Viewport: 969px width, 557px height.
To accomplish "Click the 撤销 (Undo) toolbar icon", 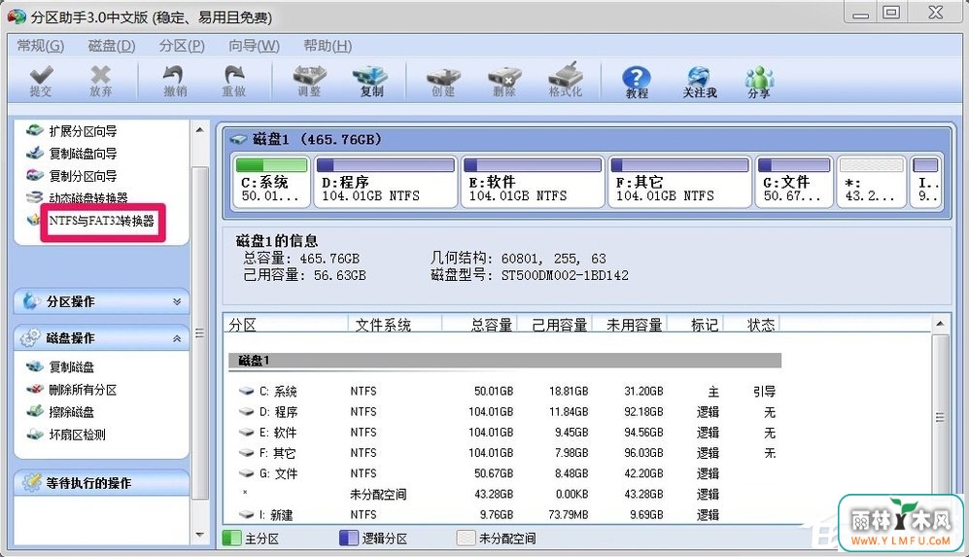I will click(175, 82).
